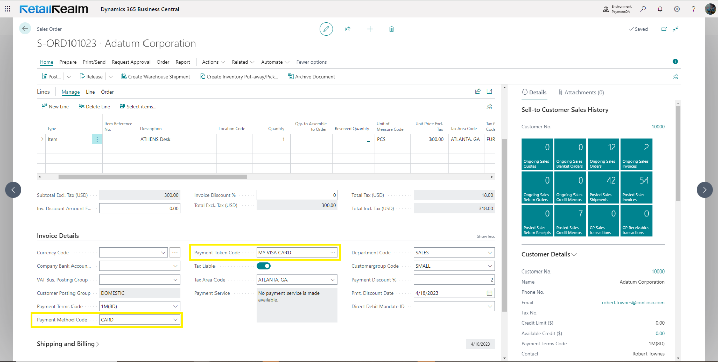The height and width of the screenshot is (362, 718).
Task: Open Payment Token Code lookup ellipsis
Action: tap(333, 253)
